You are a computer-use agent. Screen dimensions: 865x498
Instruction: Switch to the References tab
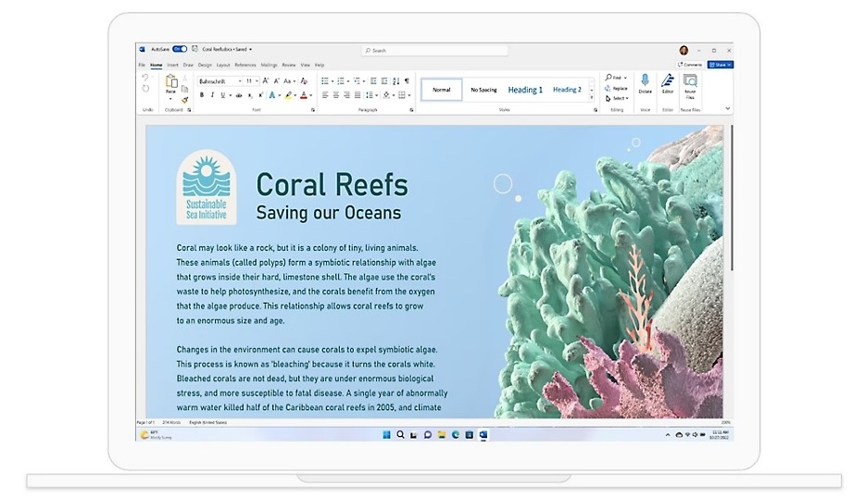coord(244,65)
